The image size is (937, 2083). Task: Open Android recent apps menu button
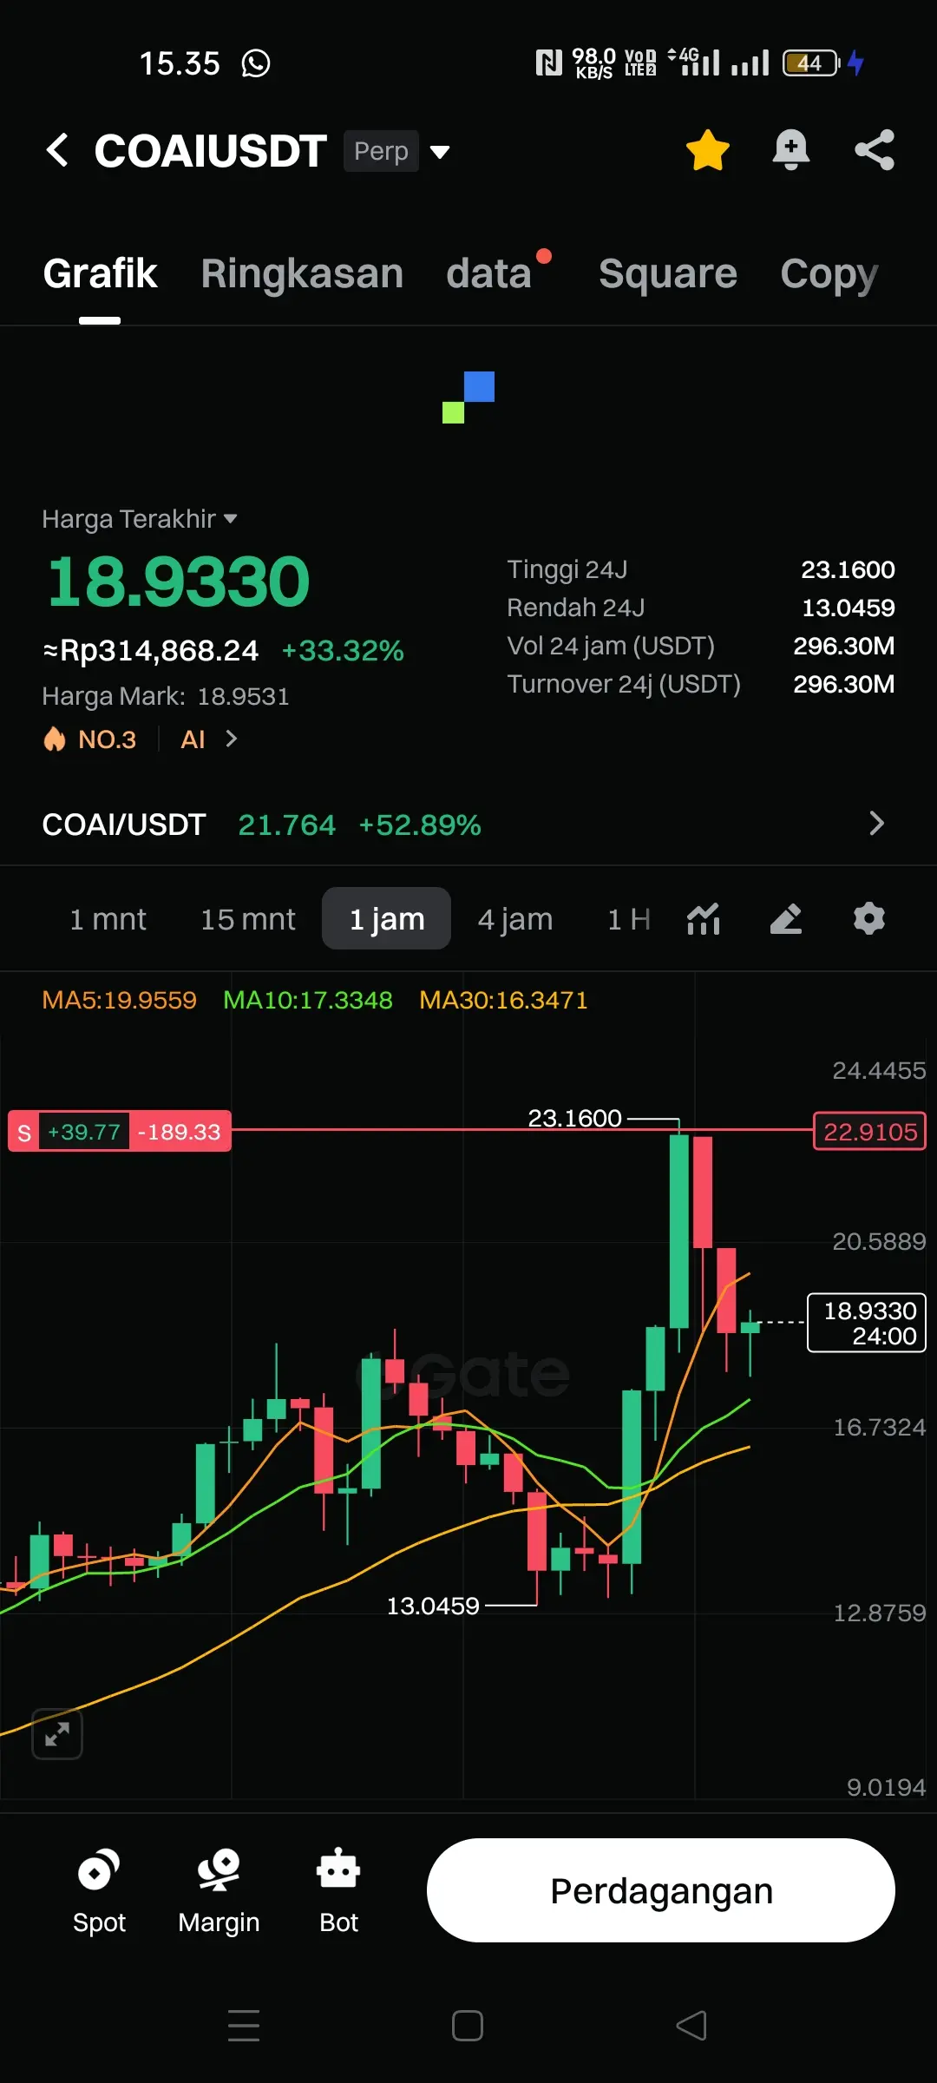(x=244, y=2026)
